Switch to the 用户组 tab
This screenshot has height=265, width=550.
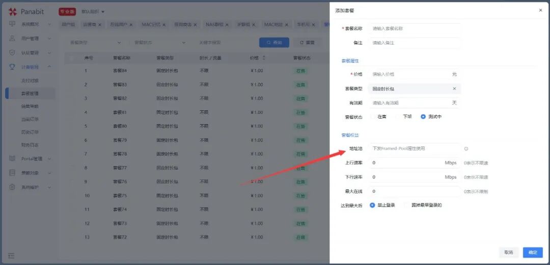point(68,24)
